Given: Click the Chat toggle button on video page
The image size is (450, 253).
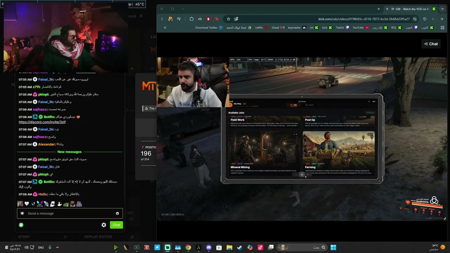Looking at the screenshot, I should 431,44.
